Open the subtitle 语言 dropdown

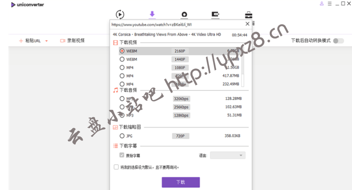[x=227, y=155]
